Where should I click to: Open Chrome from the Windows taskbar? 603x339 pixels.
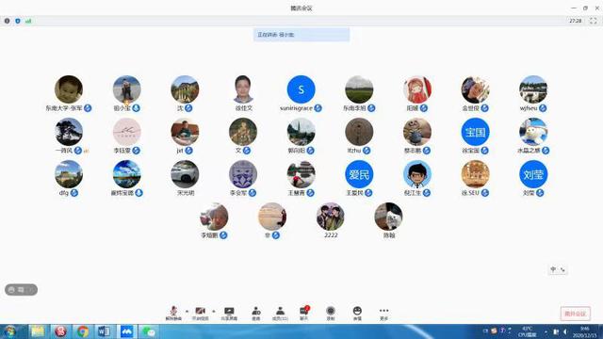[82, 331]
